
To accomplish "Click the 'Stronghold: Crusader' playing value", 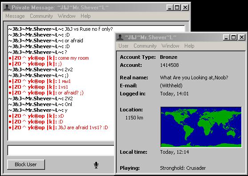I will click(183, 168).
